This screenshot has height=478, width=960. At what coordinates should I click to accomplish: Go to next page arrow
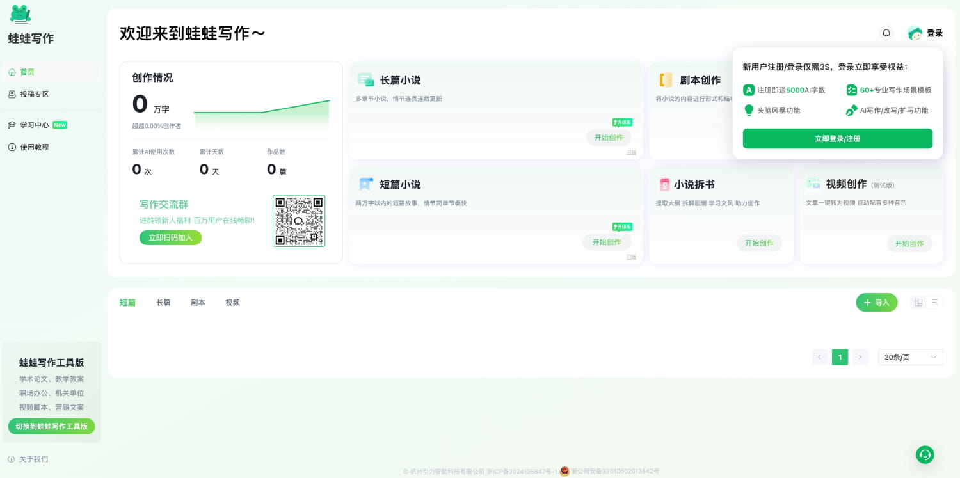tap(860, 357)
